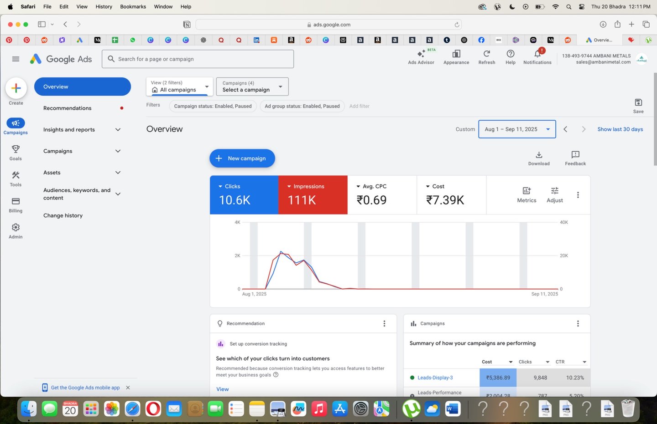The height and width of the screenshot is (424, 657).
Task: Click the campaign search field
Action: click(x=198, y=59)
